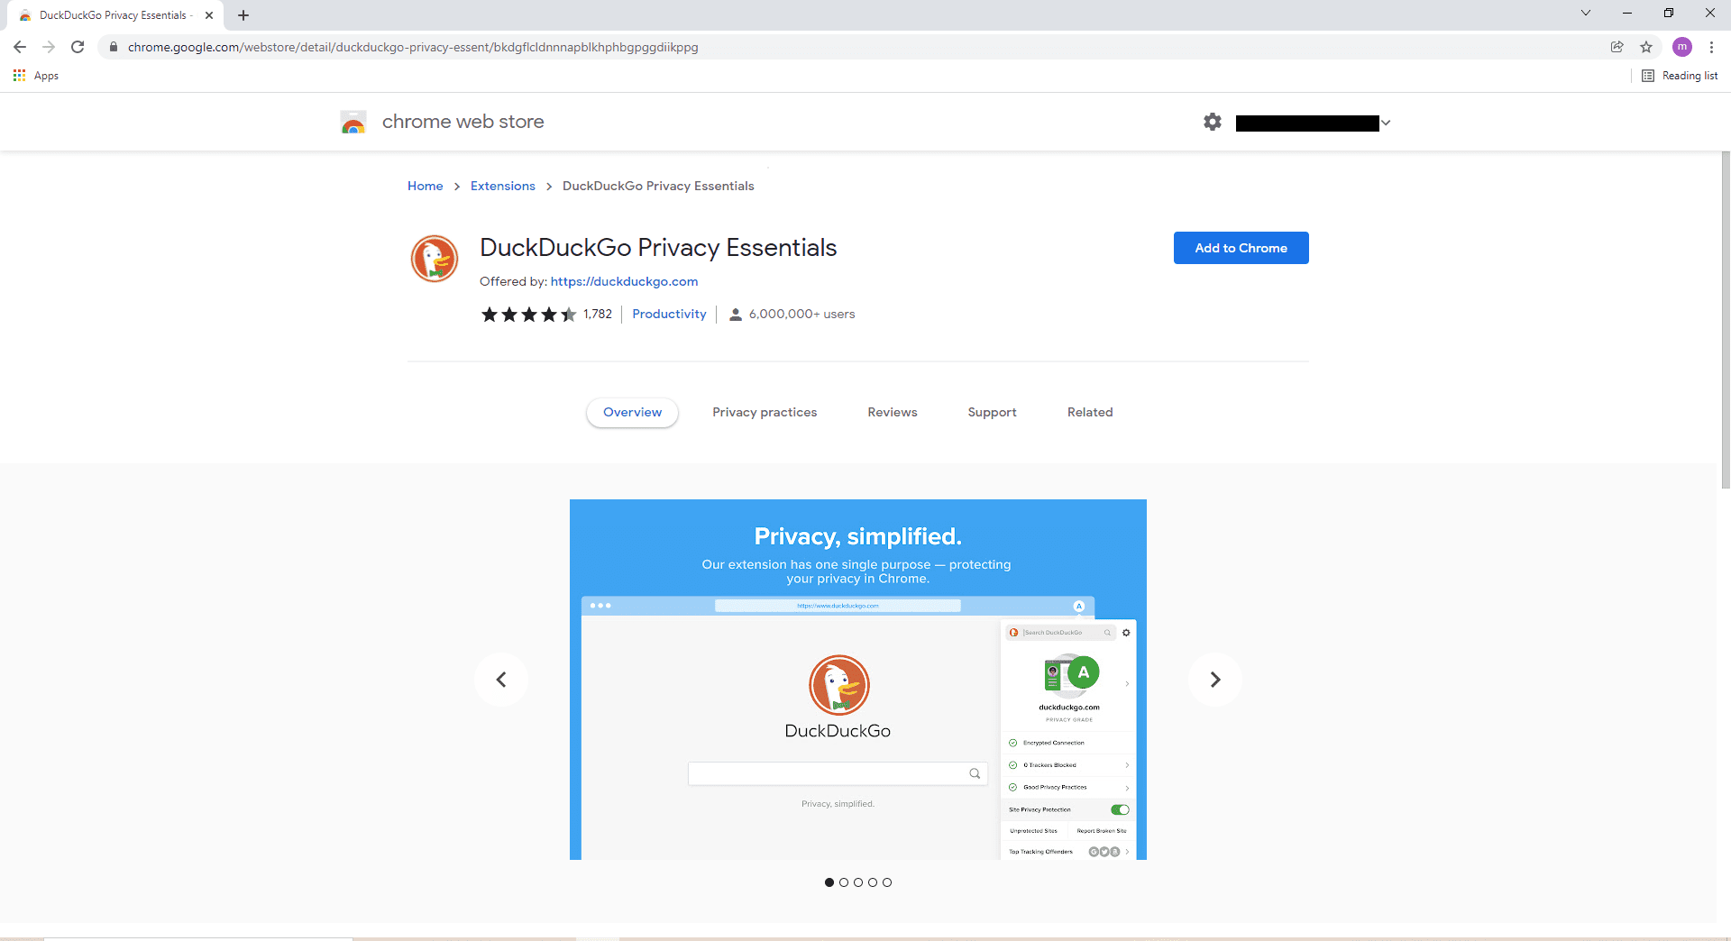Image resolution: width=1731 pixels, height=941 pixels.
Task: Switch to the Support tab
Action: pyautogui.click(x=992, y=412)
